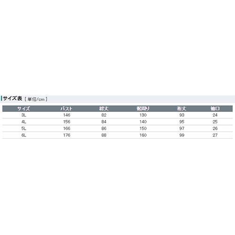Click the サイズ表 heading
The height and width of the screenshot is (235, 235).
point(13,99)
